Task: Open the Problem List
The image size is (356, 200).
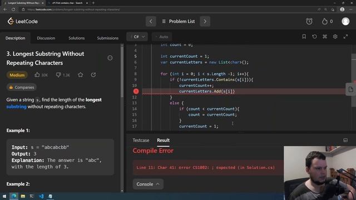Action: pyautogui.click(x=178, y=21)
